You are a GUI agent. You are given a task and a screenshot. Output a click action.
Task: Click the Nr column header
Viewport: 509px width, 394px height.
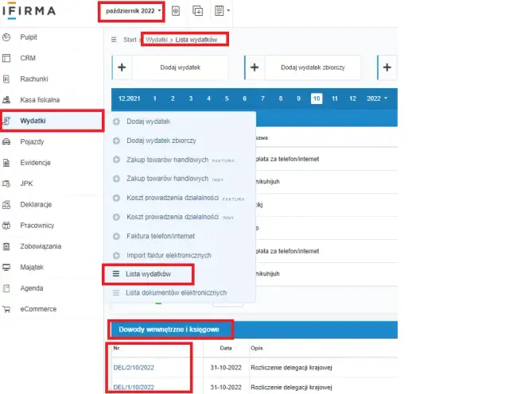[116, 348]
